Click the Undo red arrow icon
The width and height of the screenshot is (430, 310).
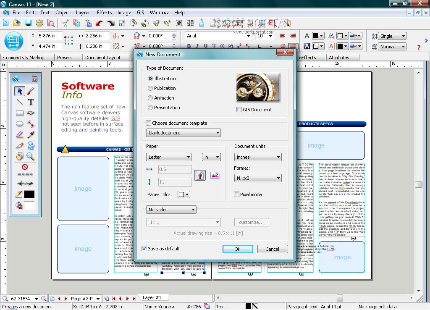(99, 24)
